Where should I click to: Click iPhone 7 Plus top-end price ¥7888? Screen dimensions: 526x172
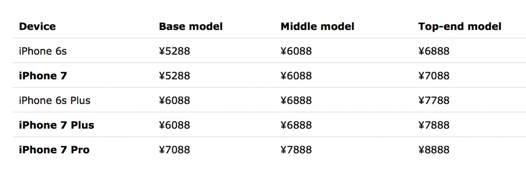click(434, 125)
